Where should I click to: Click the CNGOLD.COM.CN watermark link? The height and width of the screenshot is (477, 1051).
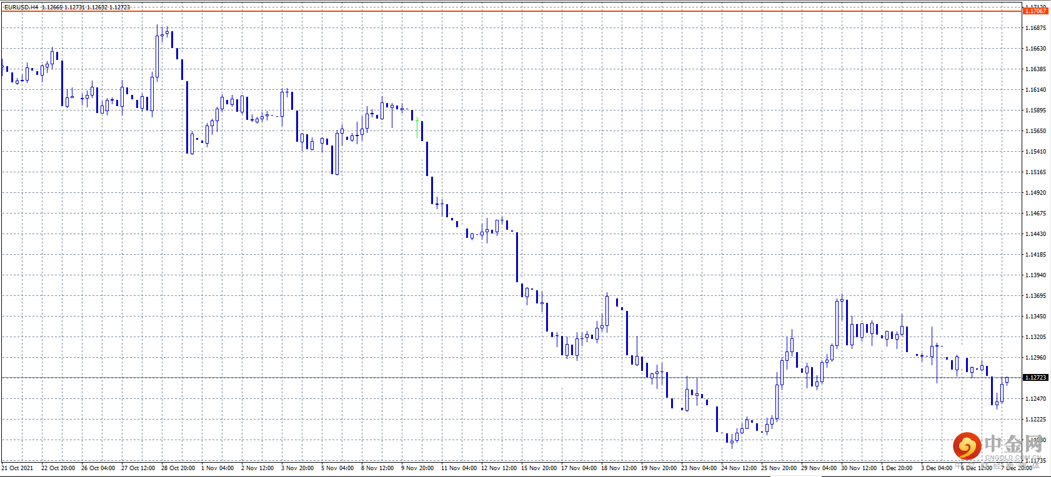(1013, 458)
